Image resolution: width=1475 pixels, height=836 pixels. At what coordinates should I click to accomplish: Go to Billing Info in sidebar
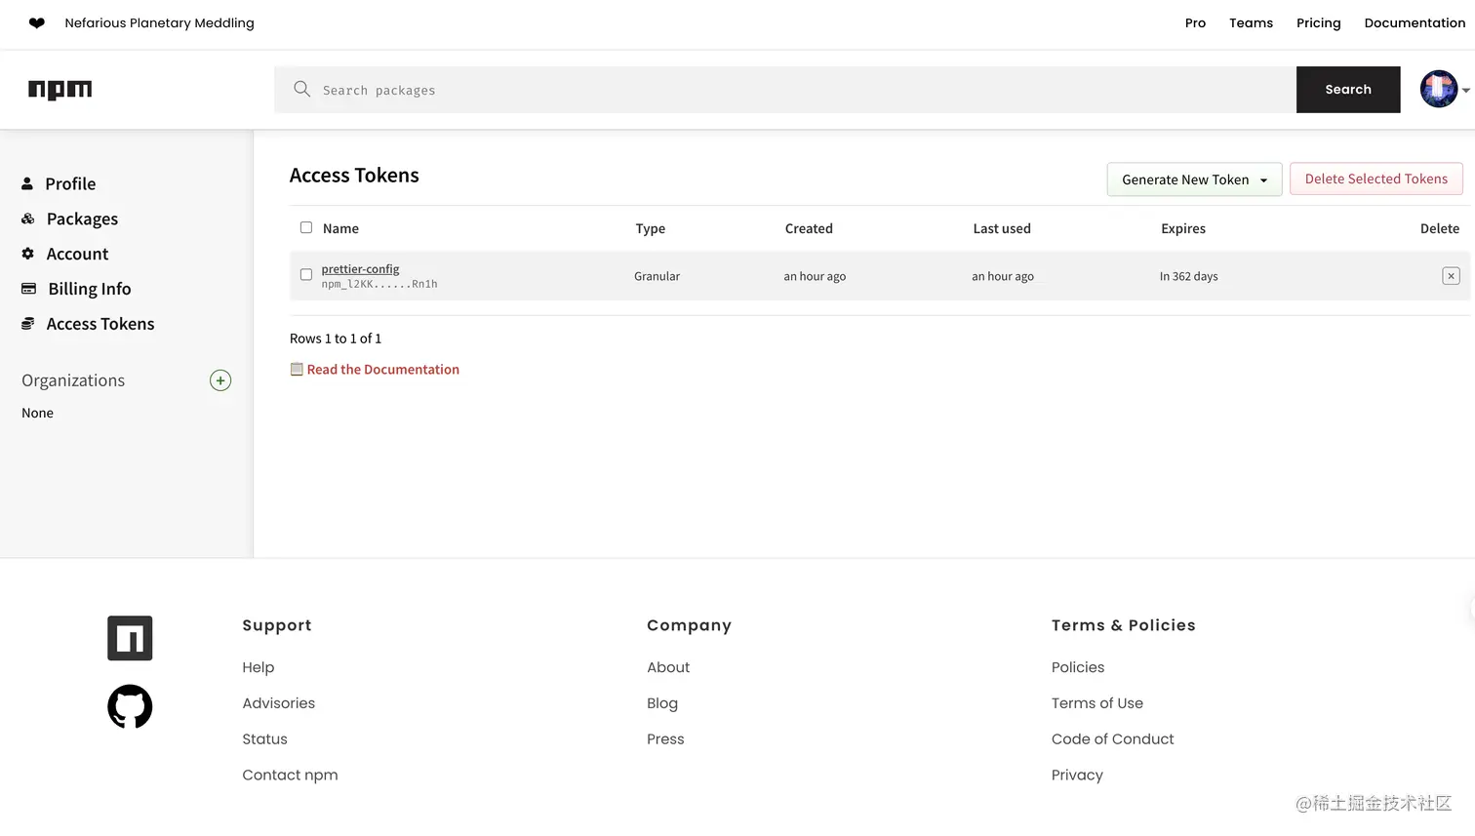click(x=89, y=289)
